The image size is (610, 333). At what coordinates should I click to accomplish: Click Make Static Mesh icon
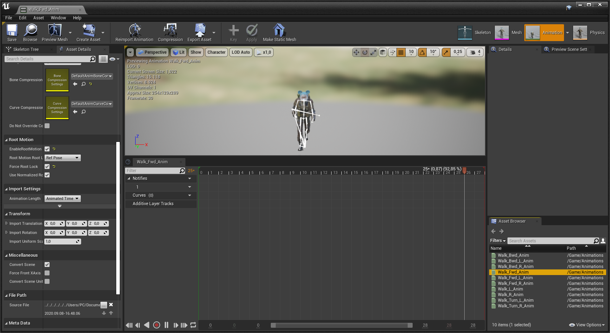click(280, 33)
